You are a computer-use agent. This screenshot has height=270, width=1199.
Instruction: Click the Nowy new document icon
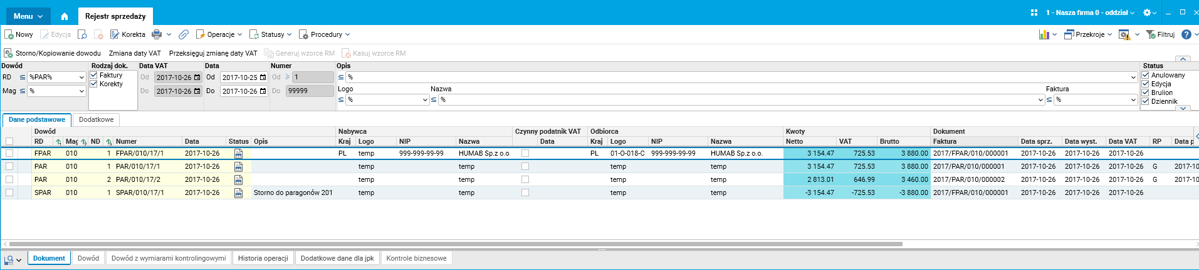click(9, 34)
